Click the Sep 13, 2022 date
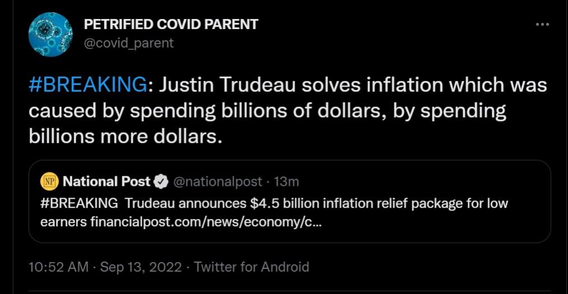The image size is (568, 294). tap(141, 267)
